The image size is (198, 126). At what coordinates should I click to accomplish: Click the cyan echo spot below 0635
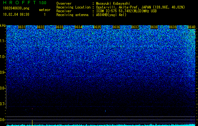tap(105, 111)
